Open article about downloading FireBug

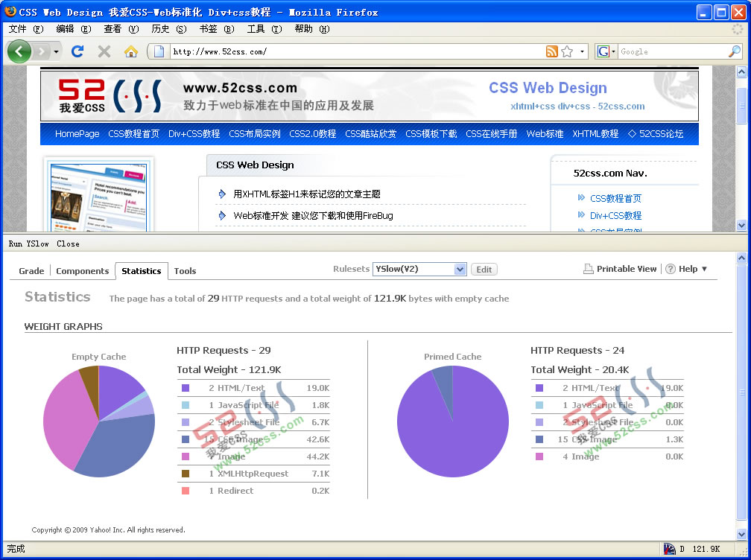[313, 216]
